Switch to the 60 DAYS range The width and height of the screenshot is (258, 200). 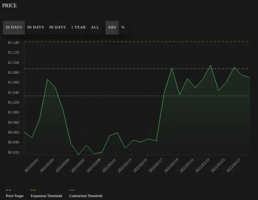point(35,28)
